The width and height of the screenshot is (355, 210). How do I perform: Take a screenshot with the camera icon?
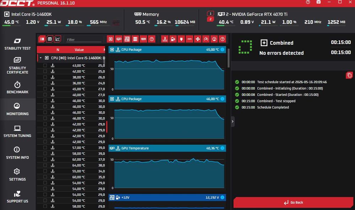point(318,2)
